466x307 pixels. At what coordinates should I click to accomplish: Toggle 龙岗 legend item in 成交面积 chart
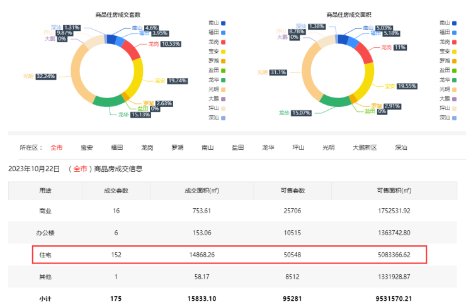coord(450,42)
